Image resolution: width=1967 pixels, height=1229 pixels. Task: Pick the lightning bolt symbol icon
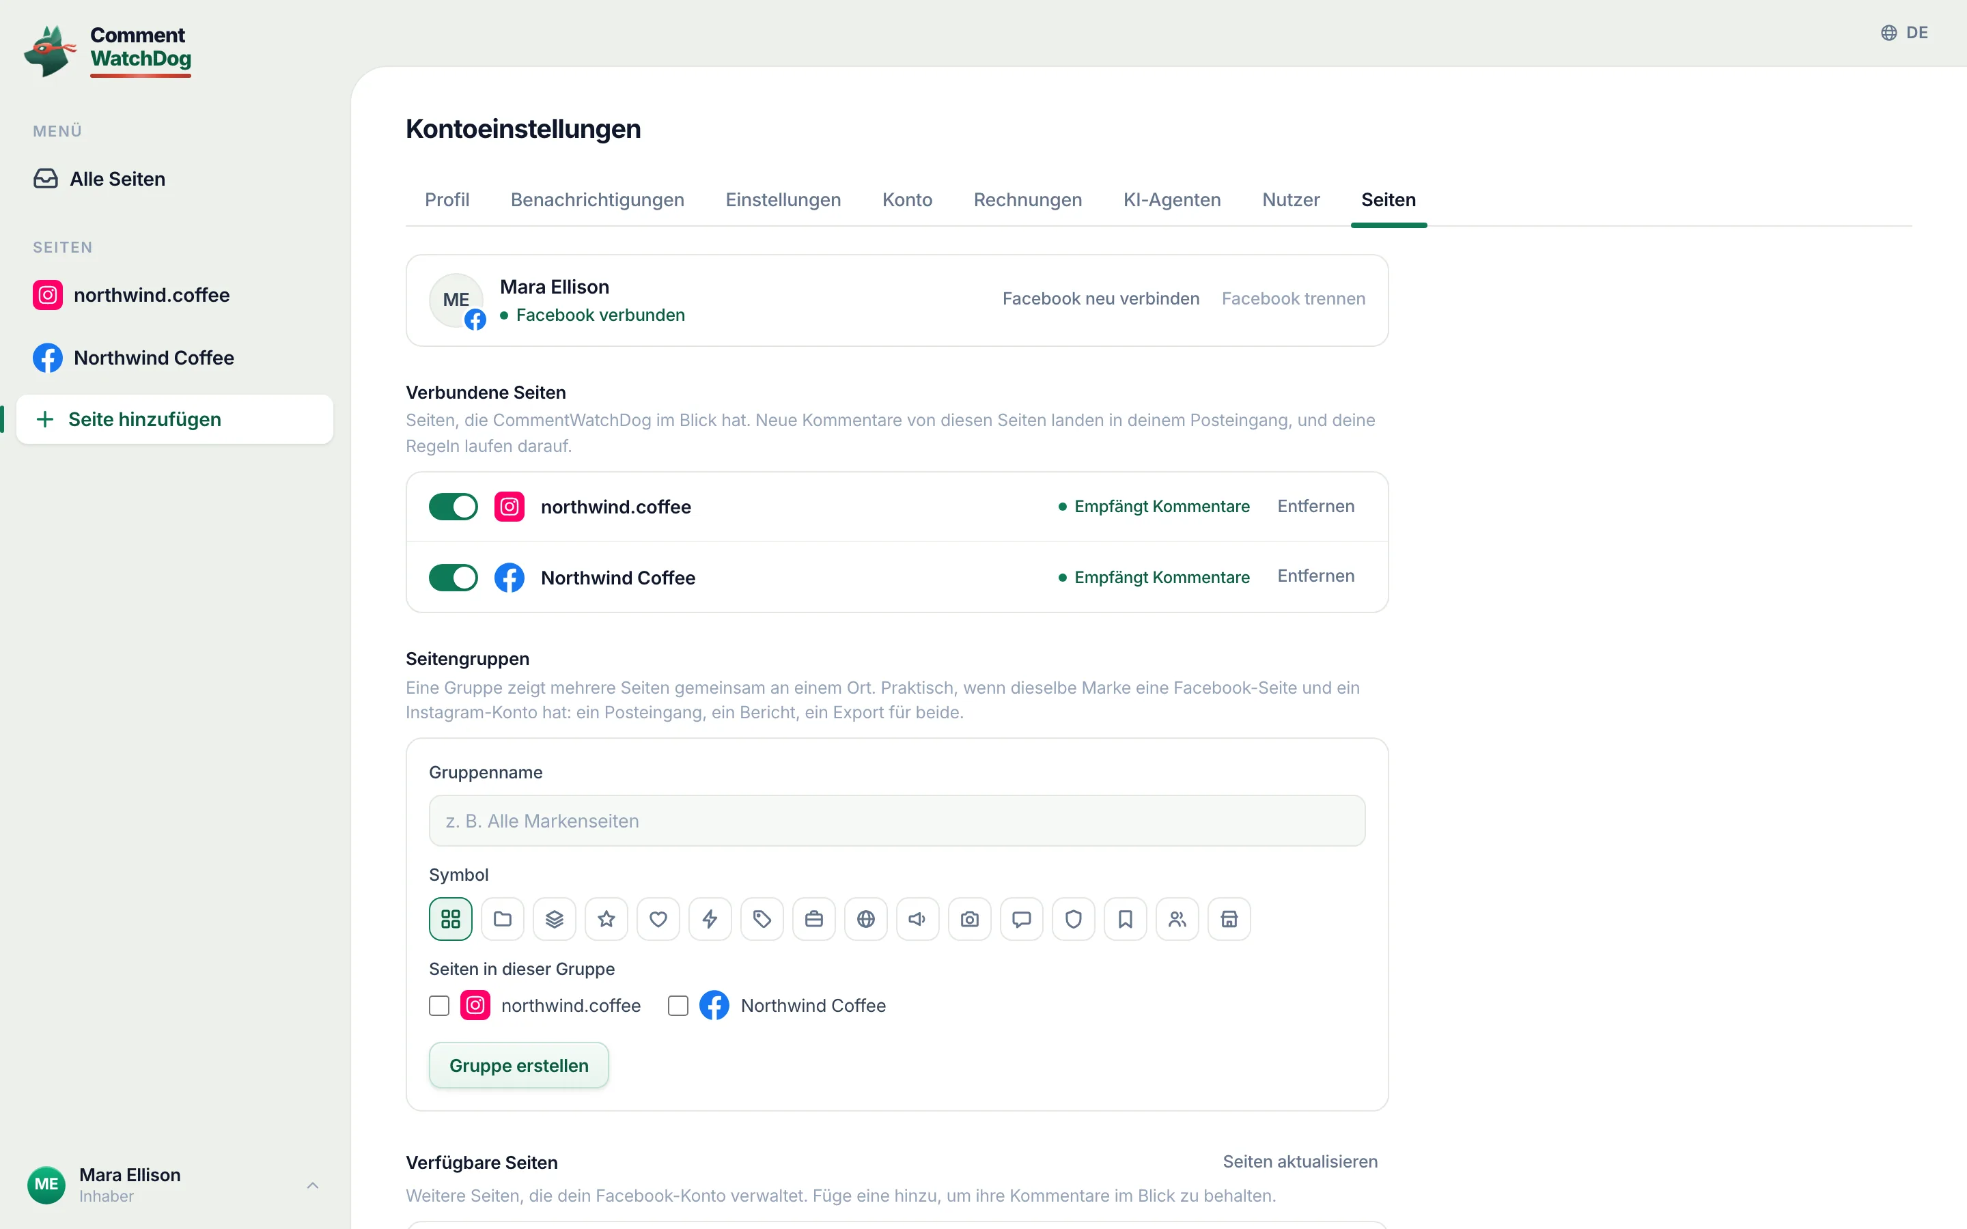pos(710,918)
